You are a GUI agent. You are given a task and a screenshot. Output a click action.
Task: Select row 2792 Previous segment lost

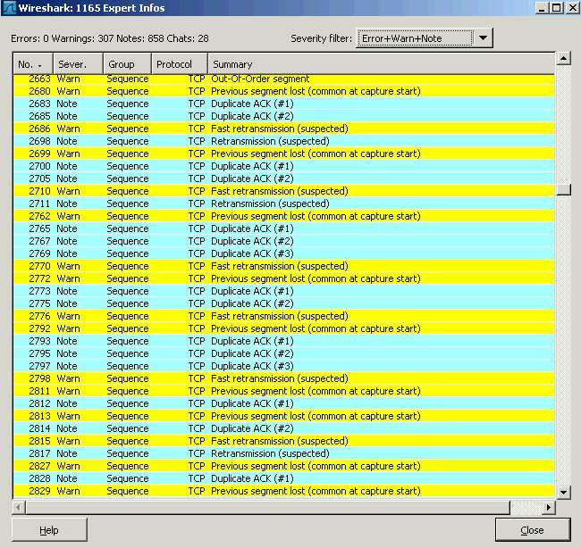[x=284, y=328]
